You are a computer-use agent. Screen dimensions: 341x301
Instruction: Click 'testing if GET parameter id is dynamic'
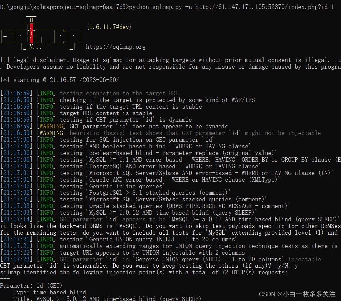click(x=96, y=120)
